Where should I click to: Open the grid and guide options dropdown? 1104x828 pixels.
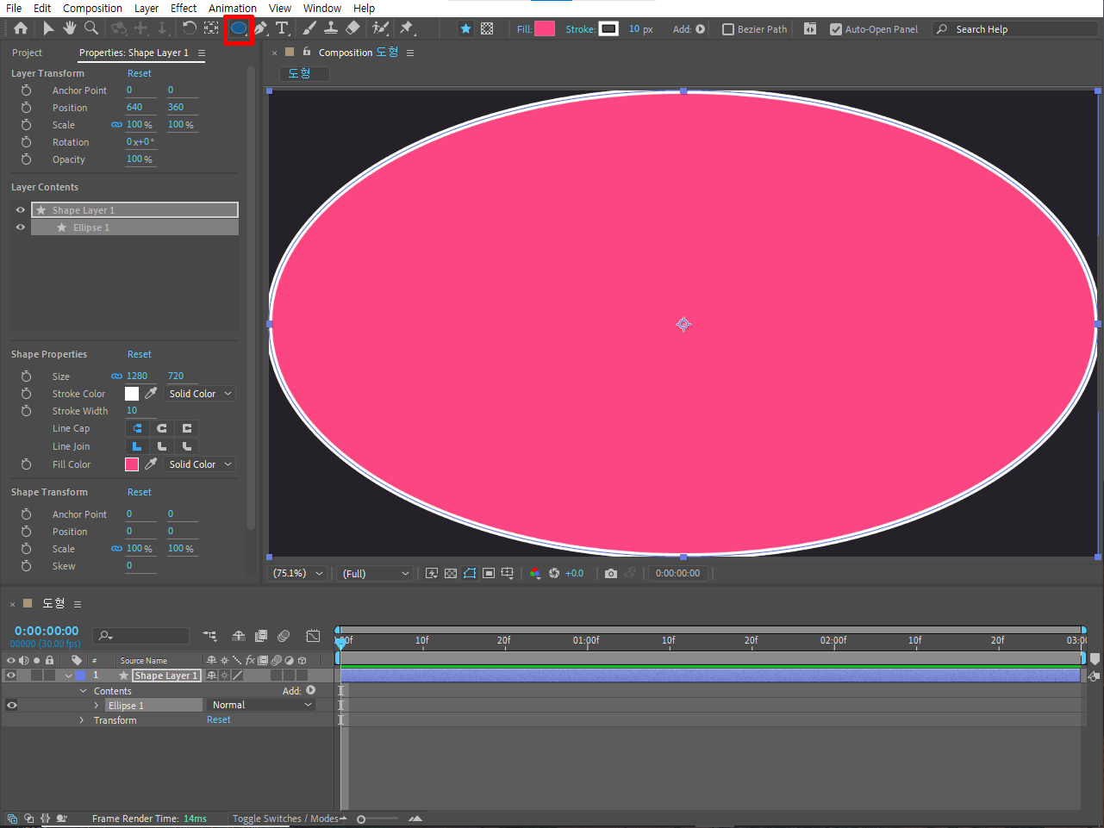click(508, 573)
